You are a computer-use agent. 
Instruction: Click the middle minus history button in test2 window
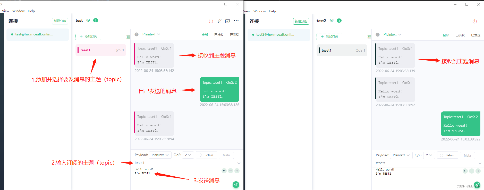click(x=472, y=171)
